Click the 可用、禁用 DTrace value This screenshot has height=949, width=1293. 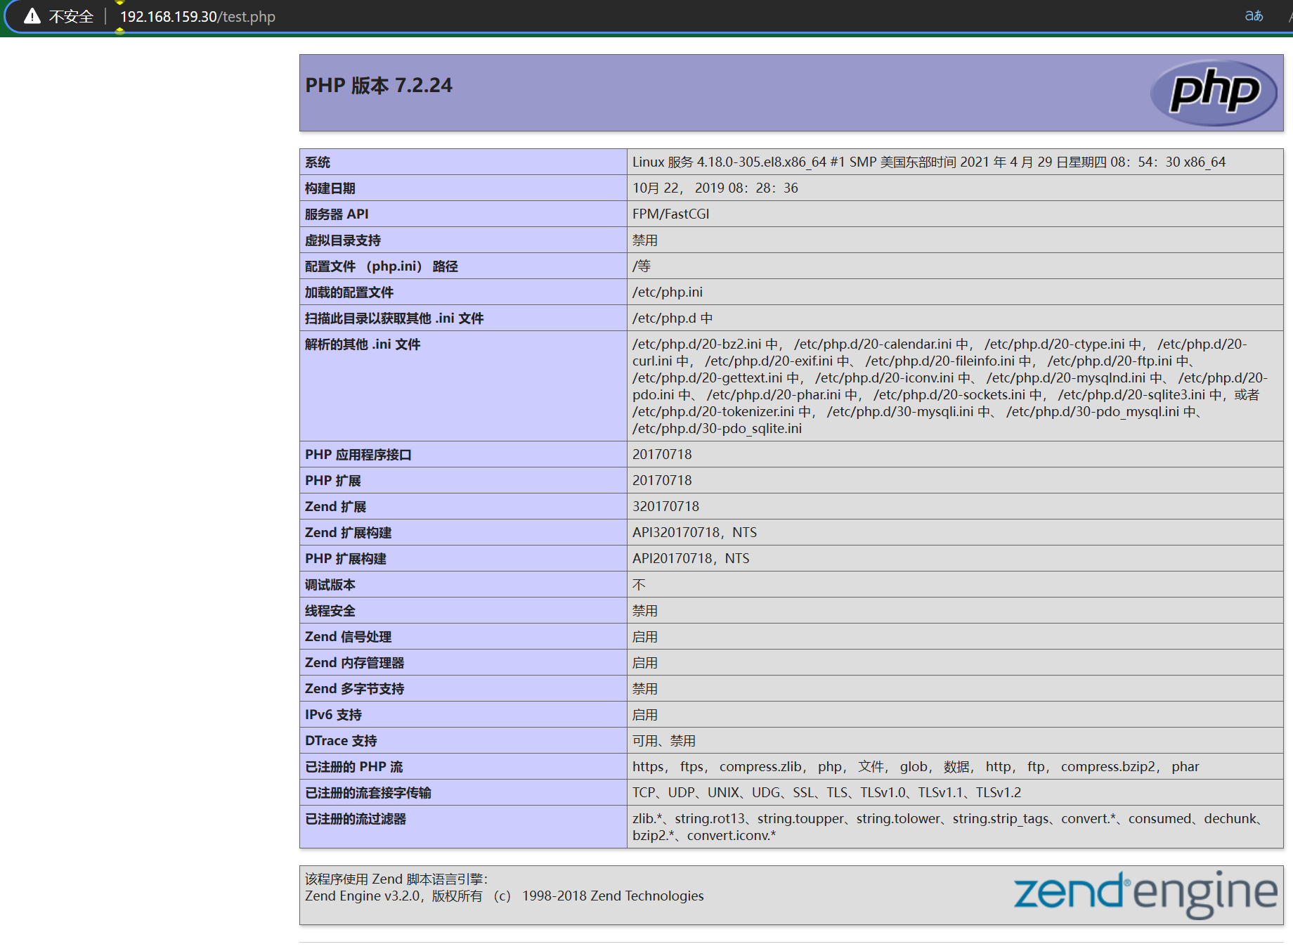pyautogui.click(x=664, y=740)
